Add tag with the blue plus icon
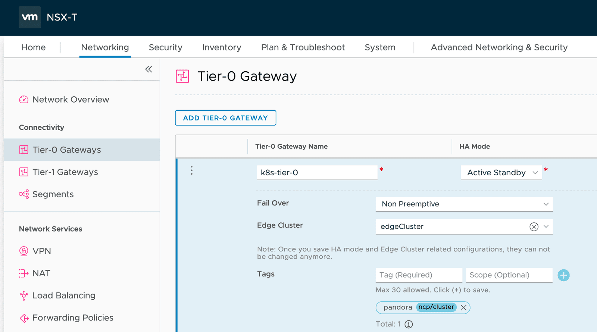Viewport: 597px width, 332px height. (x=563, y=275)
